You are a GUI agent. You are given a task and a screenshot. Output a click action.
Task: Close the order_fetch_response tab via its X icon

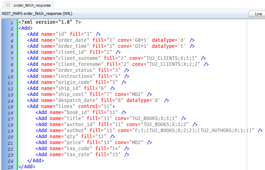coord(8,5)
